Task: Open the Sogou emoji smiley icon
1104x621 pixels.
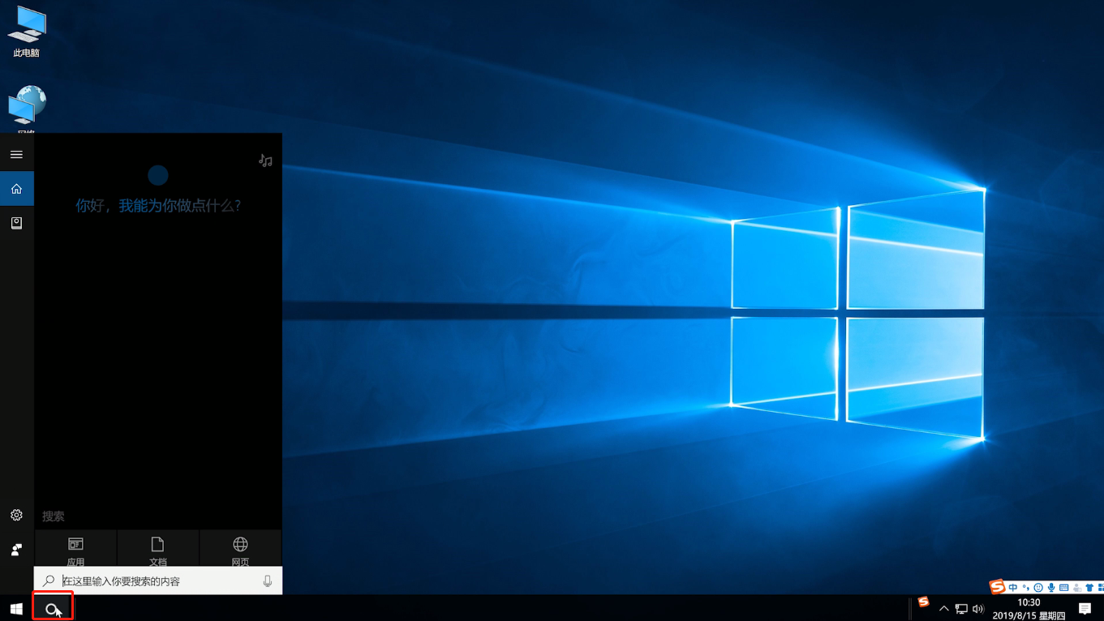Action: coord(1038,588)
